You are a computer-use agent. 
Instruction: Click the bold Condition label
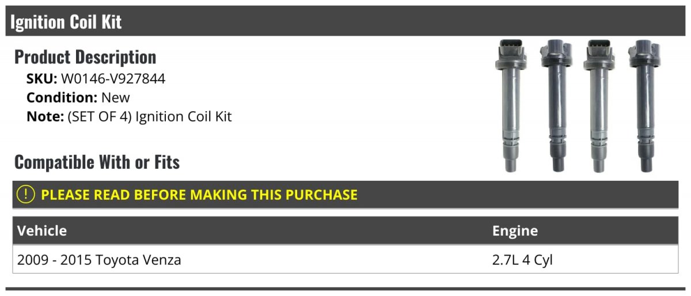(62, 98)
